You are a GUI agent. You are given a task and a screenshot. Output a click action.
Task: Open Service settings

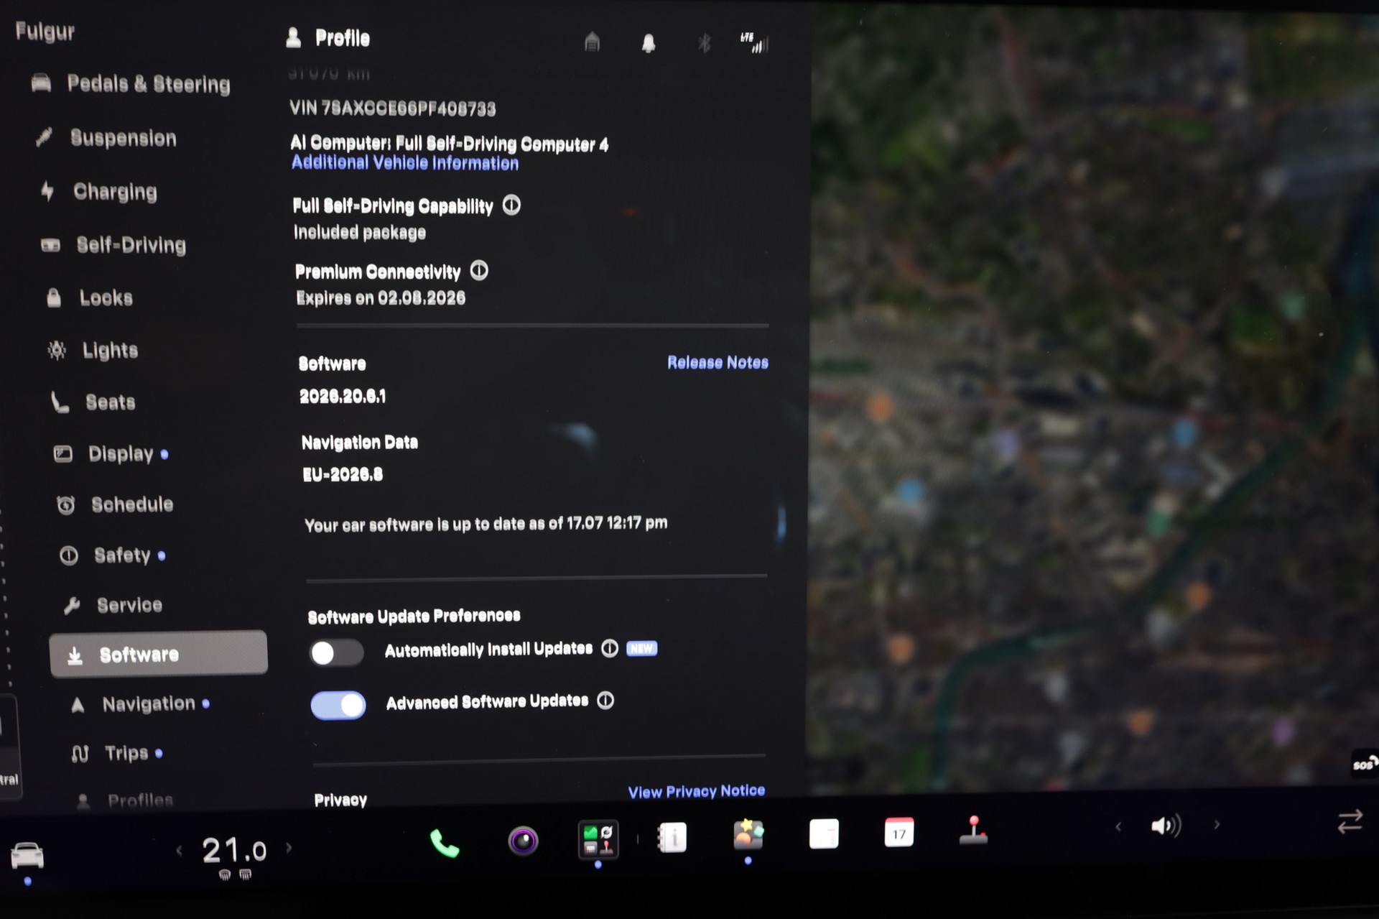tap(113, 605)
